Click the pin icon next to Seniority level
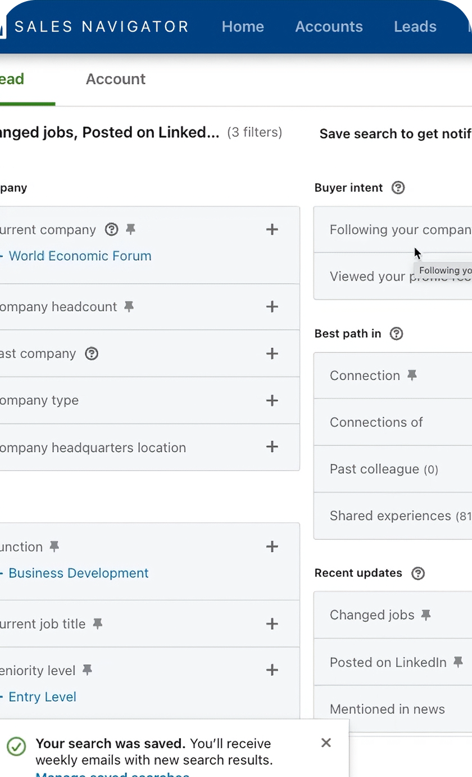This screenshot has height=777, width=472. click(87, 670)
